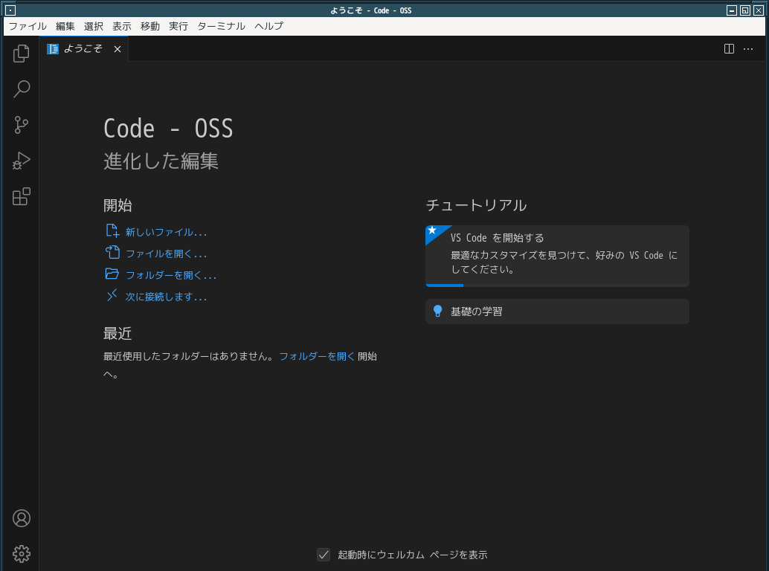Image resolution: width=769 pixels, height=571 pixels.
Task: Click フォルダーを開く link in 最近 section
Action: pos(317,356)
